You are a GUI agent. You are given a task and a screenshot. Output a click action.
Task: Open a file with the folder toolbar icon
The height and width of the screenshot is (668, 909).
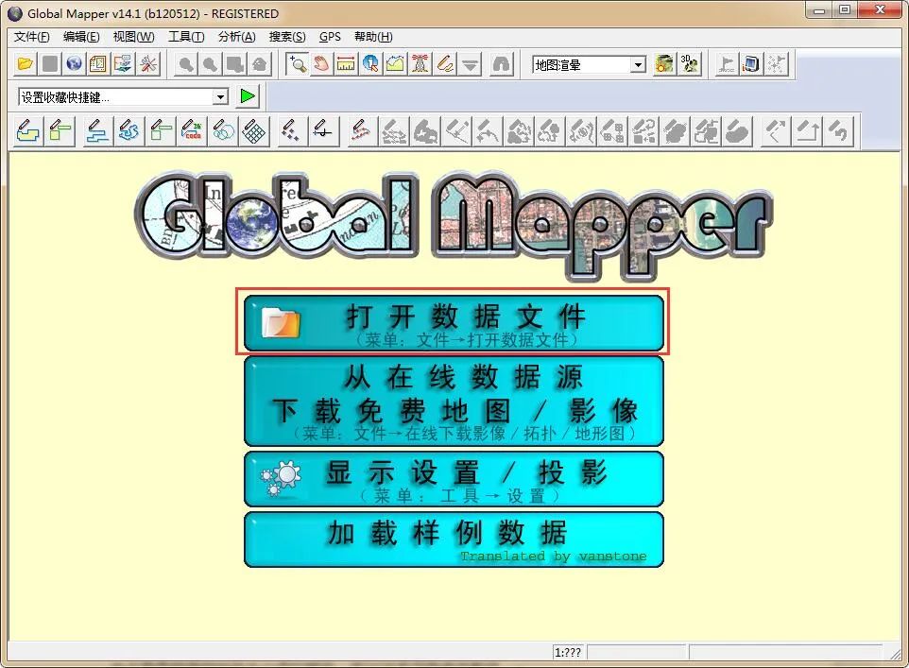[x=25, y=63]
